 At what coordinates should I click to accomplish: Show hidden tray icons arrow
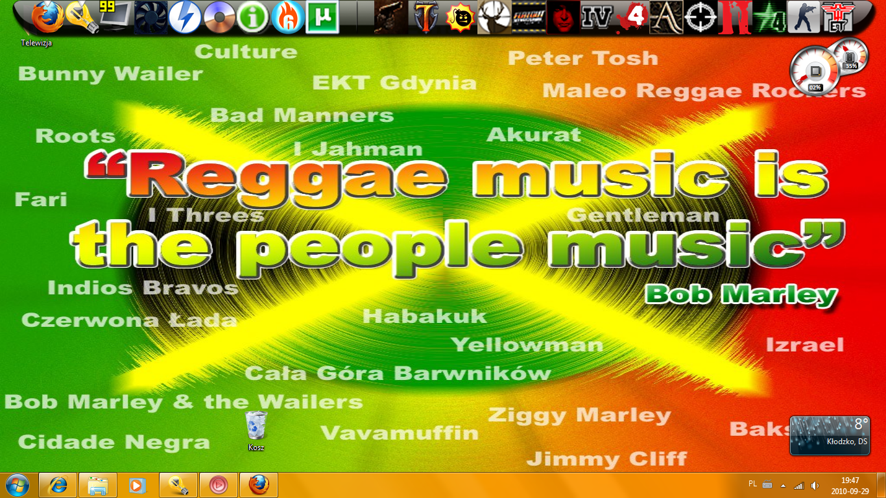point(783,485)
